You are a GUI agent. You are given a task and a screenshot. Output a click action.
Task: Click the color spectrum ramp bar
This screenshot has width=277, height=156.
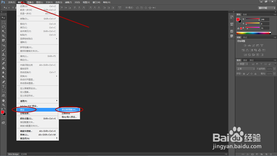(253, 33)
